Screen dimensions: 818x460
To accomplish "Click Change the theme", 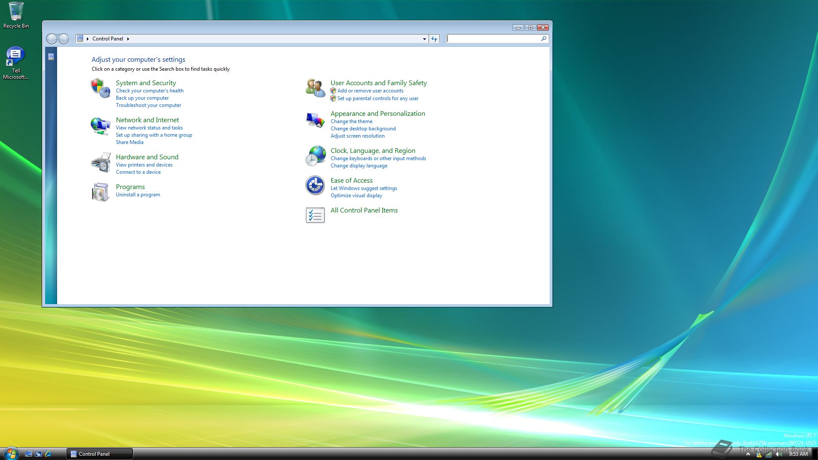I will (x=351, y=121).
